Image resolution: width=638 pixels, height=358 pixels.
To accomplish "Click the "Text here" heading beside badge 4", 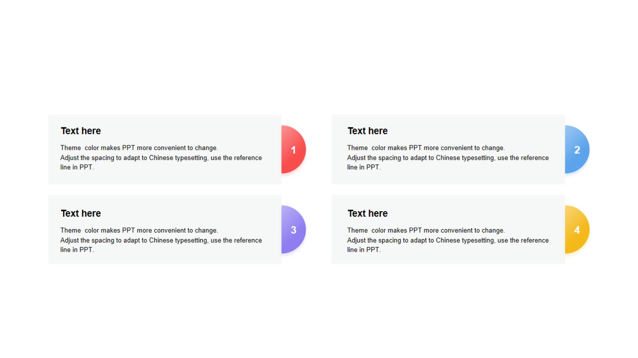I will click(x=368, y=213).
